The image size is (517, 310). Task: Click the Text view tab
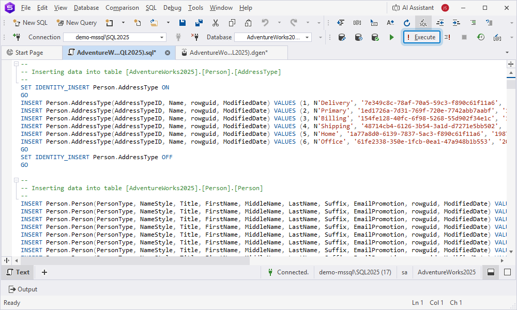[18, 272]
